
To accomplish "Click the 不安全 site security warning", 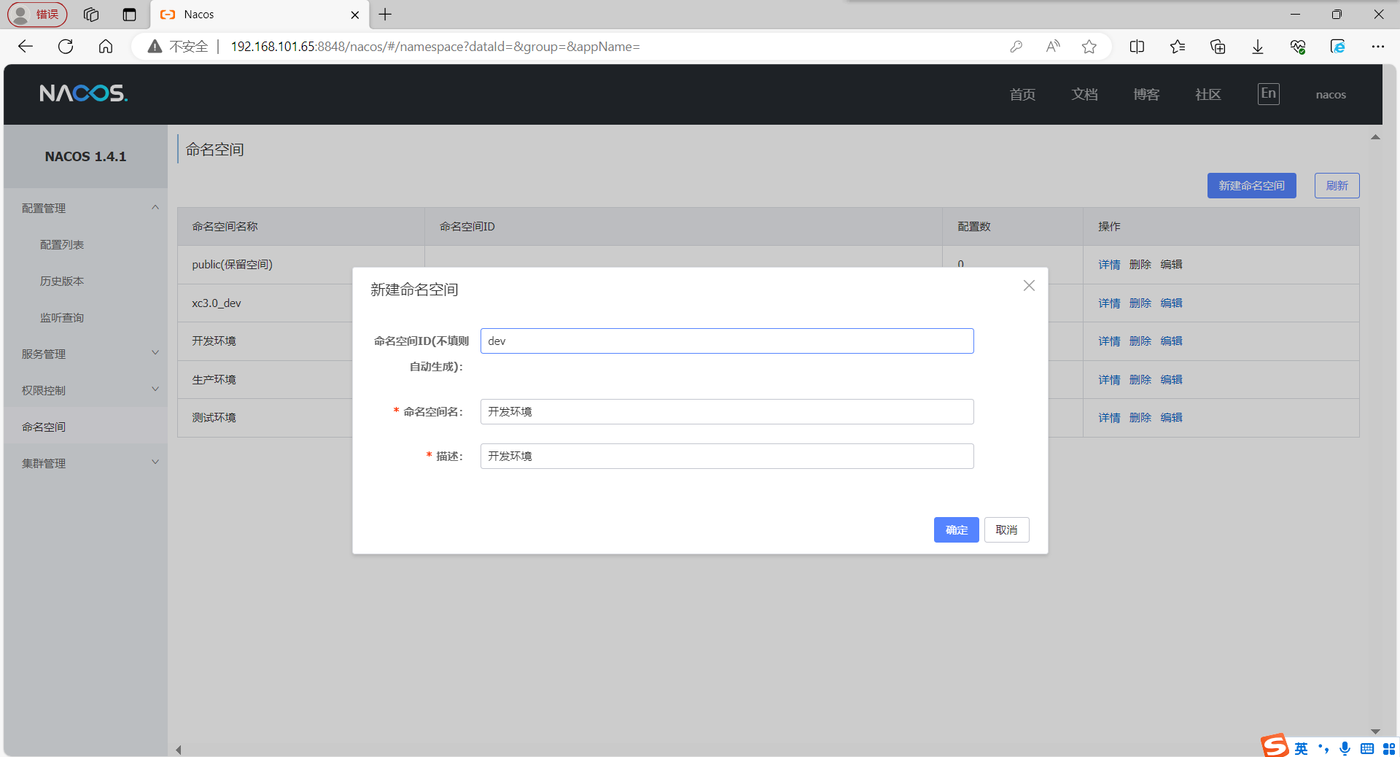I will pyautogui.click(x=178, y=47).
